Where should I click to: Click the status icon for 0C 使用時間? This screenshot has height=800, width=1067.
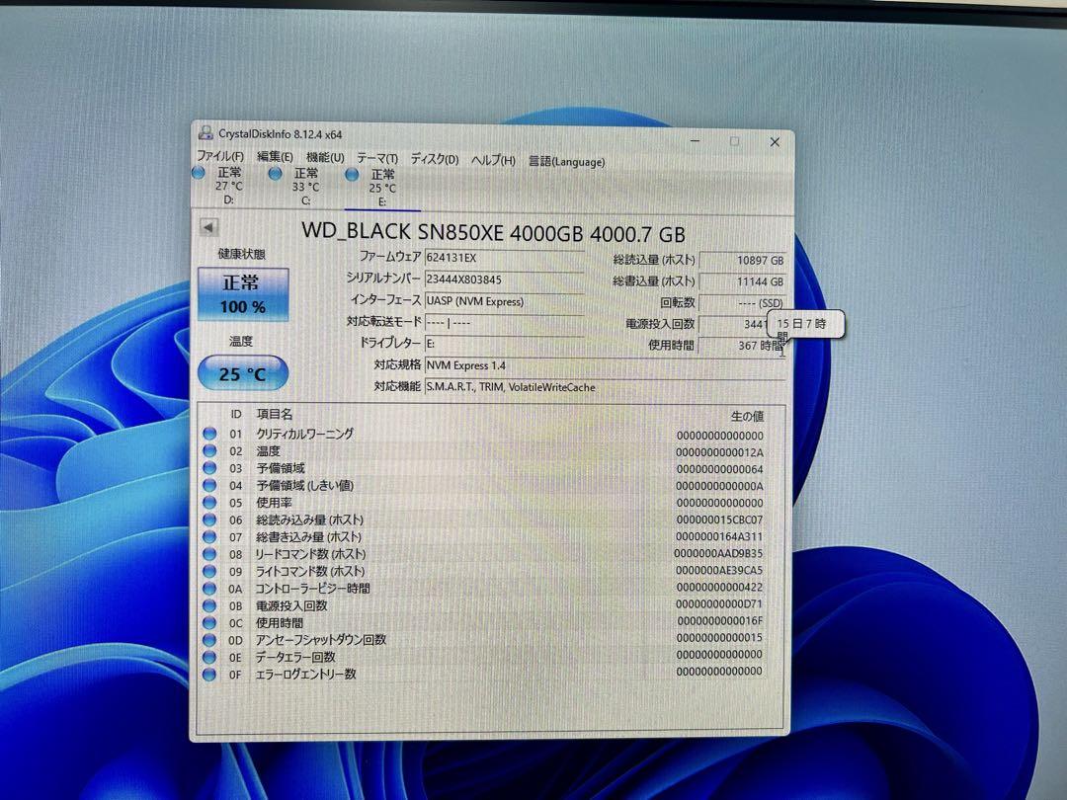pyautogui.click(x=209, y=622)
